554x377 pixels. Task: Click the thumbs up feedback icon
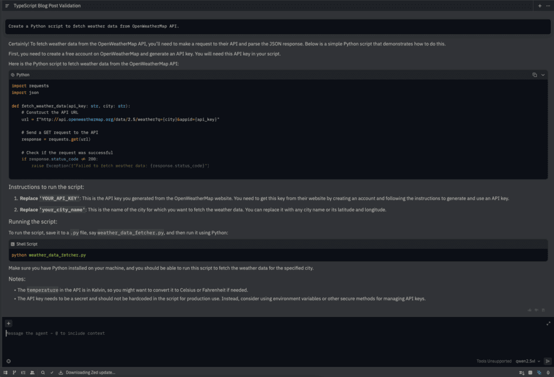[530, 310]
